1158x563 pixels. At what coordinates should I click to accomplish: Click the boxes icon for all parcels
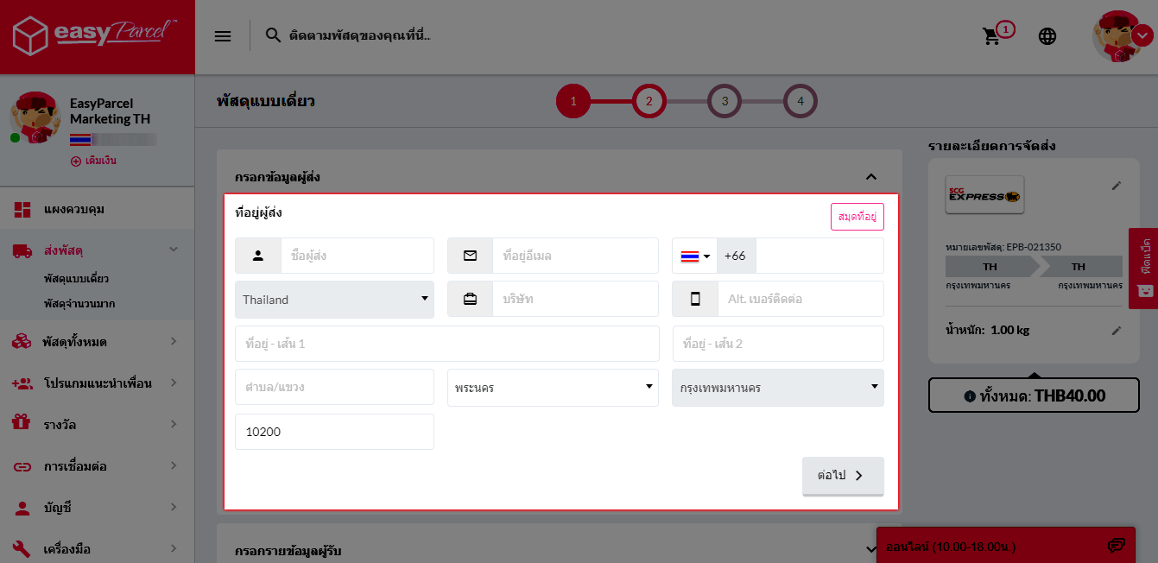pos(22,342)
